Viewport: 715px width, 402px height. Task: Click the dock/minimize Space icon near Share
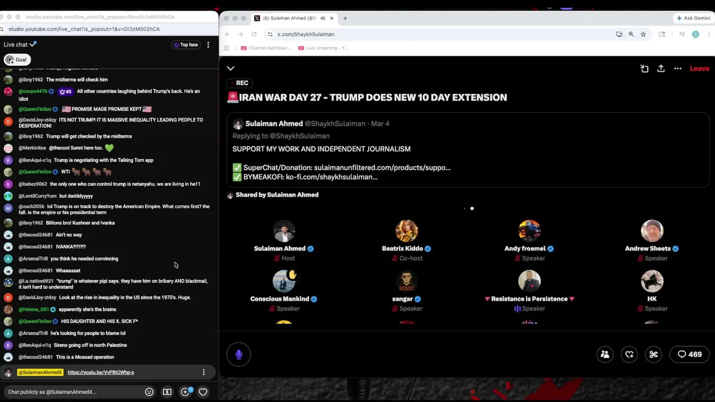point(644,69)
